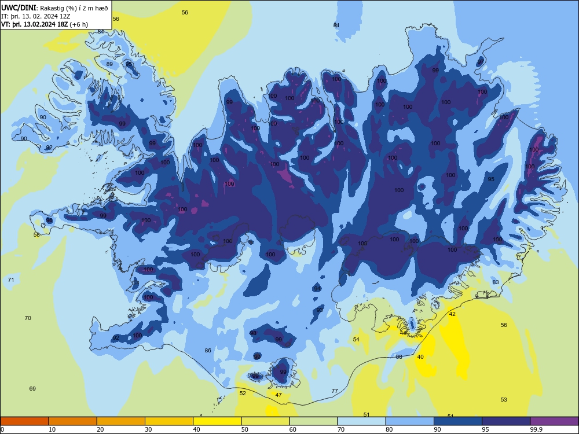
Task: Click the 99.9 label under the legend
Action: (536, 429)
